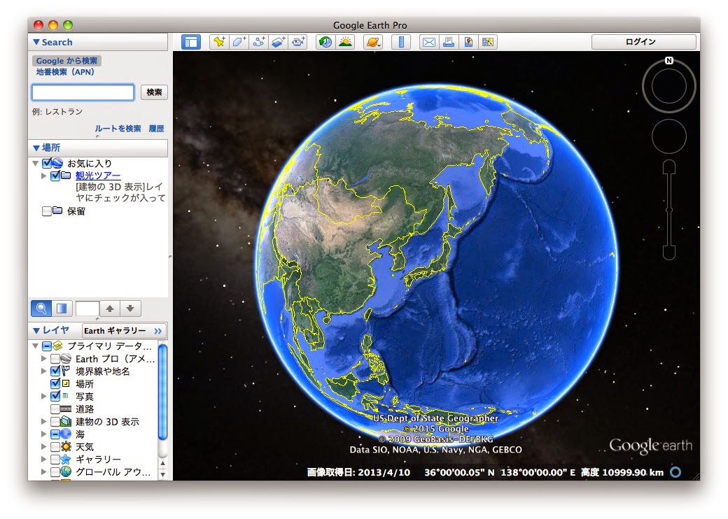The height and width of the screenshot is (519, 728).
Task: Expand the グローバル アウ… layer node
Action: pos(43,471)
